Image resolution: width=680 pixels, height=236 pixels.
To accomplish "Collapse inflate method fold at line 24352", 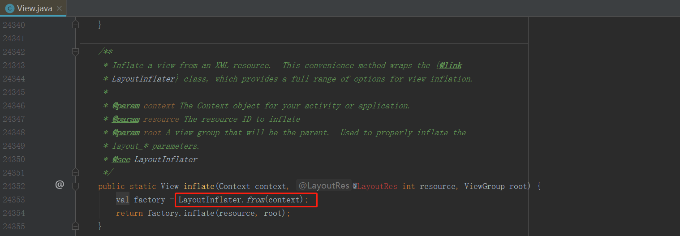I will (75, 185).
